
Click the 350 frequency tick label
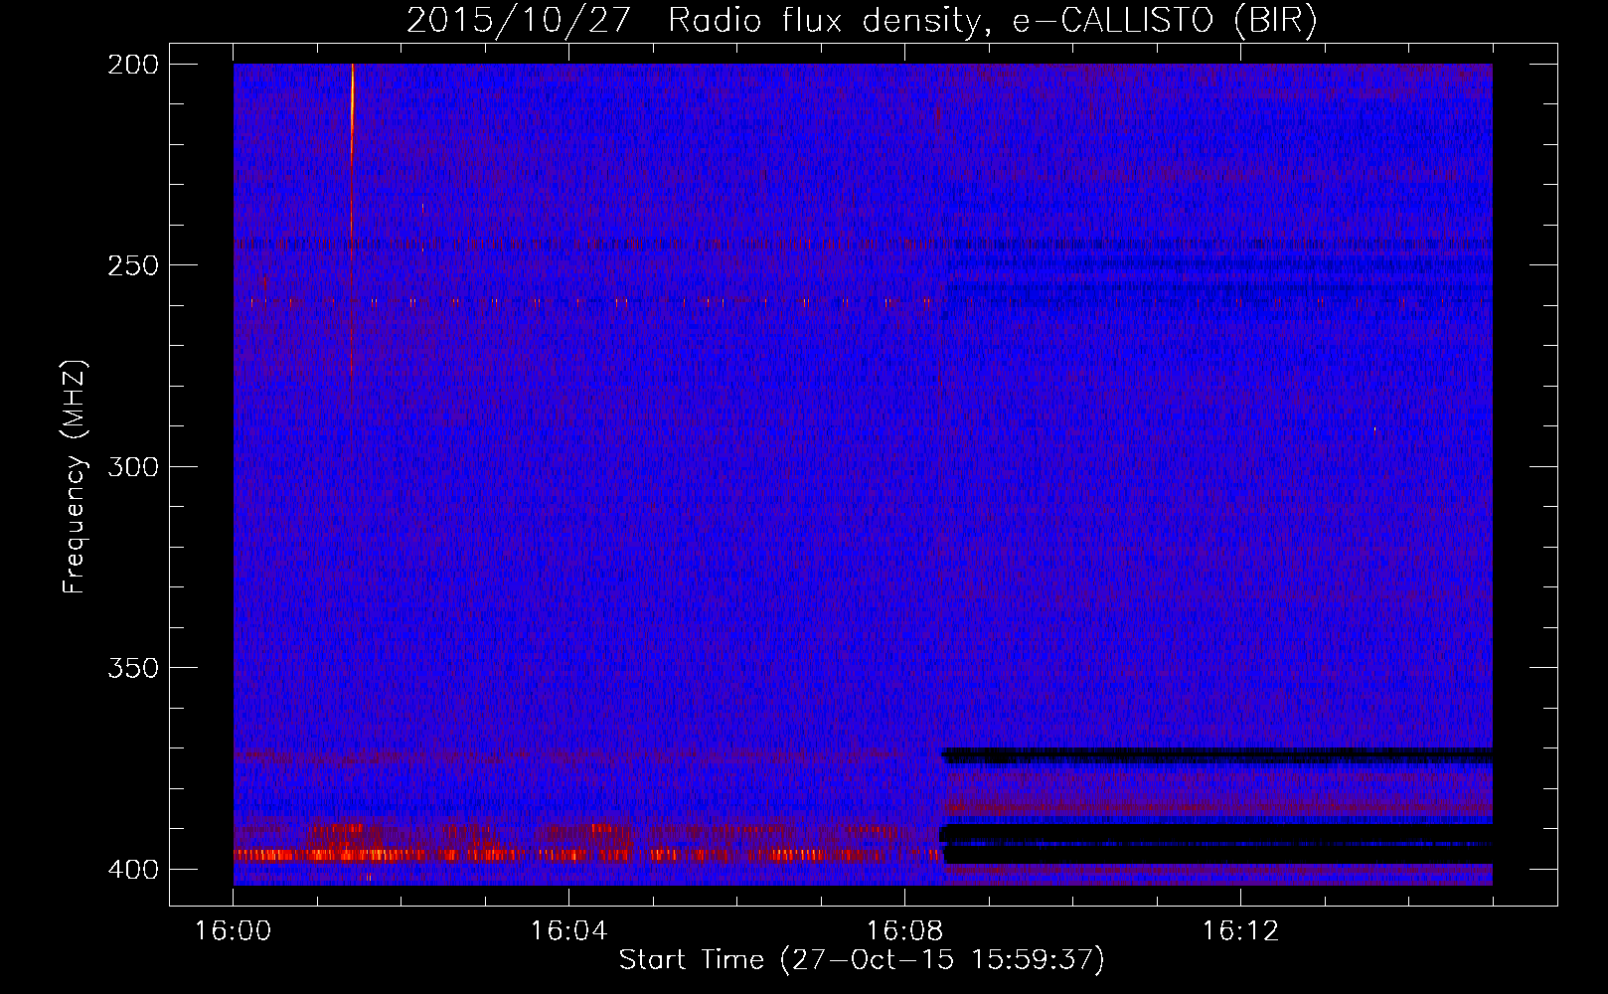[133, 667]
